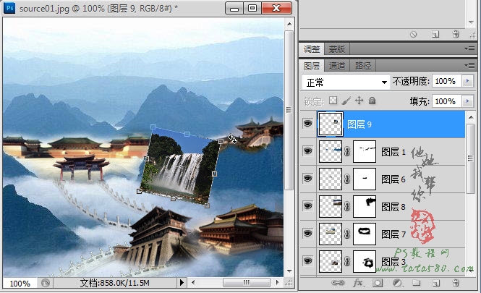Click the zoom 100% field in status bar
Viewport: 481px width, 293px height.
20,283
